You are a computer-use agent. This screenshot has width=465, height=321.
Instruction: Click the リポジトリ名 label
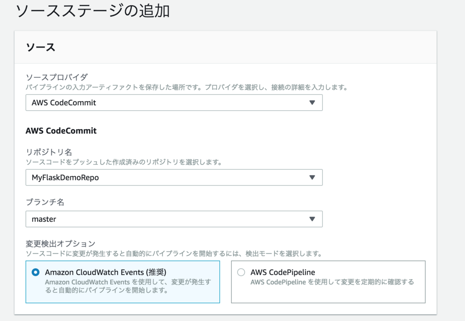point(49,152)
